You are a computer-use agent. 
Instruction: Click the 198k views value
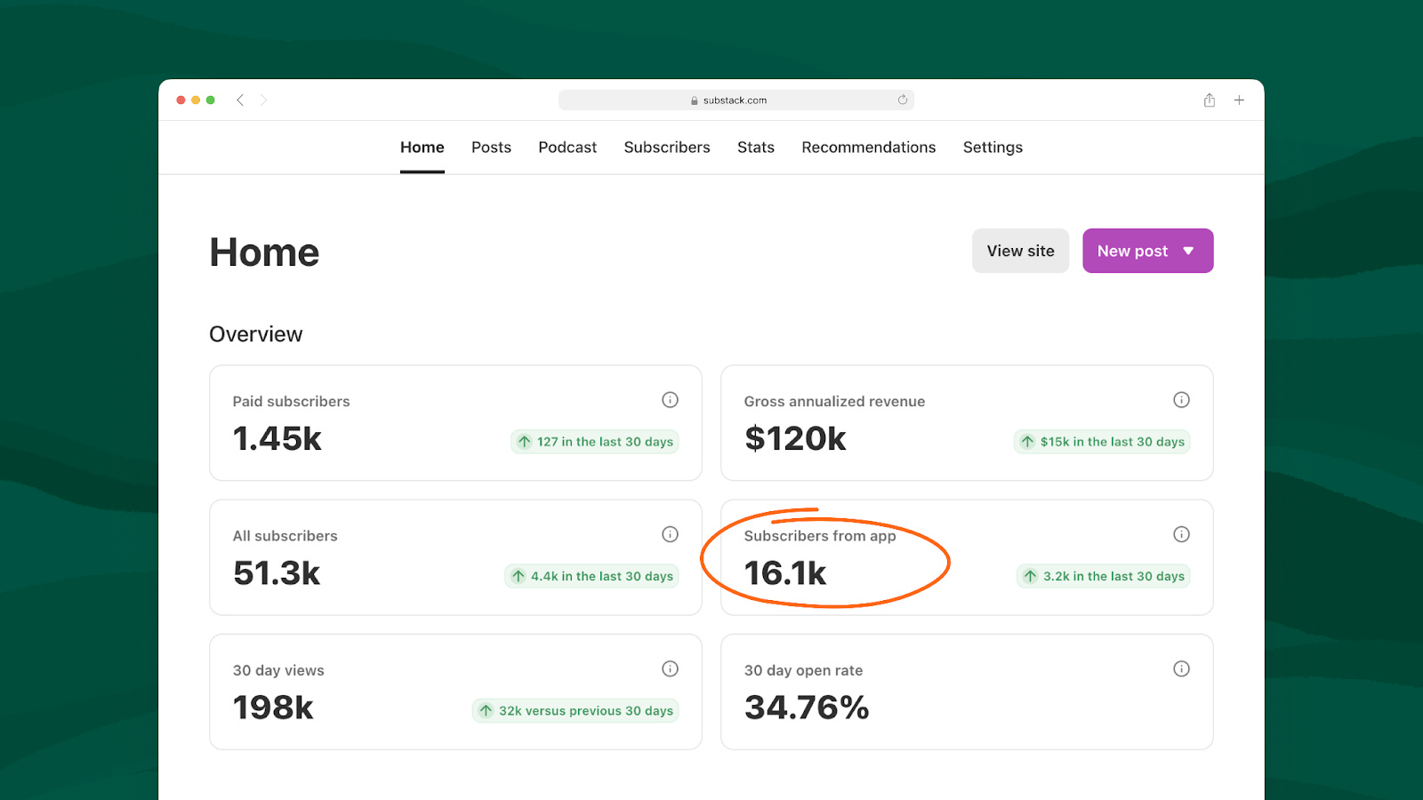tap(273, 708)
